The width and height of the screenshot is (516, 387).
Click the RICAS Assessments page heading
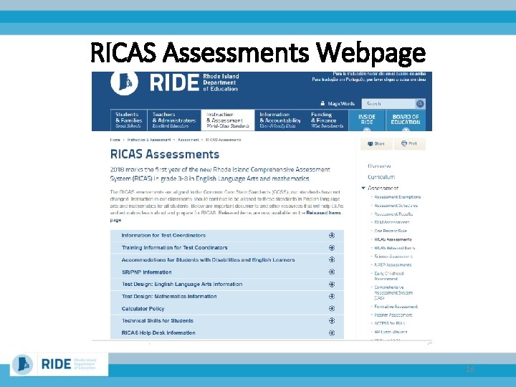165,154
